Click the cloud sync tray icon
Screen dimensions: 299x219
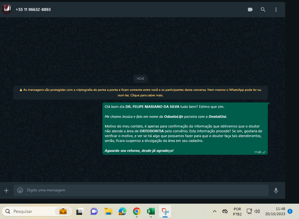click(x=225, y=211)
